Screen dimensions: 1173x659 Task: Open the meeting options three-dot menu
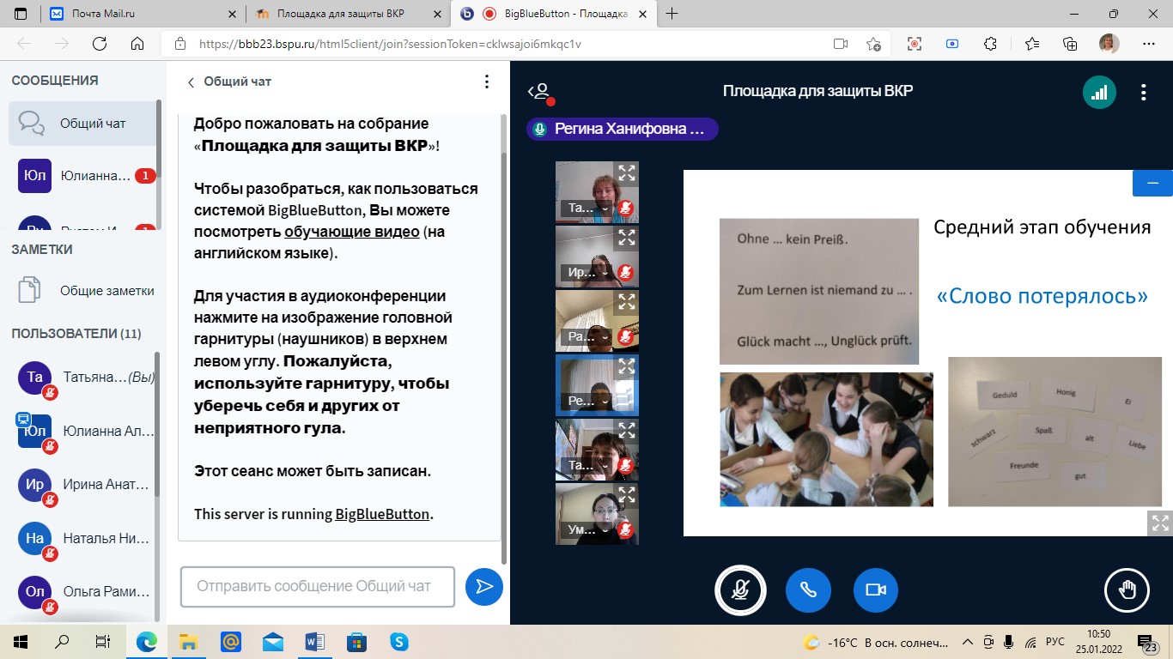[x=1143, y=93]
